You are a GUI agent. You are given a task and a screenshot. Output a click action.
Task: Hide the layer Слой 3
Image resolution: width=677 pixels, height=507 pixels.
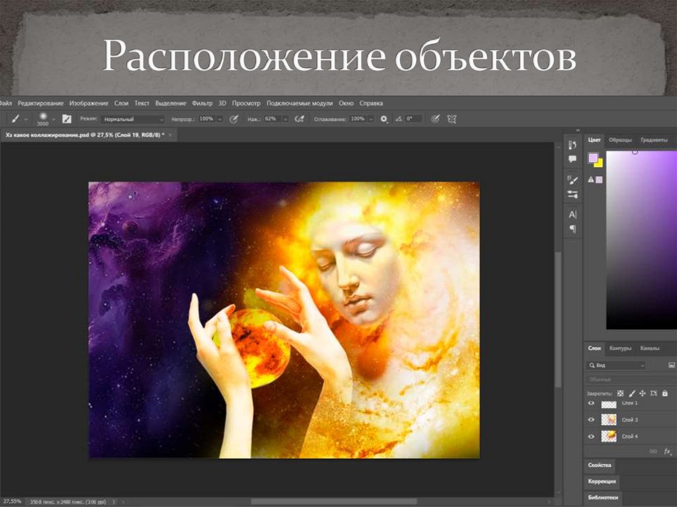point(590,419)
